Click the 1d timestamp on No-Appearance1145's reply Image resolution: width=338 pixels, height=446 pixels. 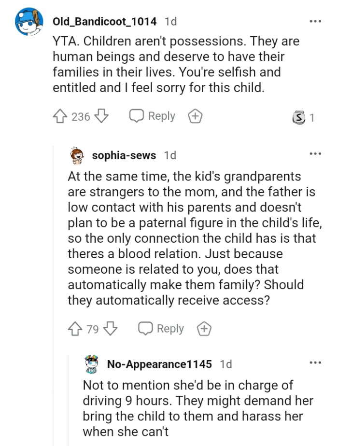click(225, 364)
